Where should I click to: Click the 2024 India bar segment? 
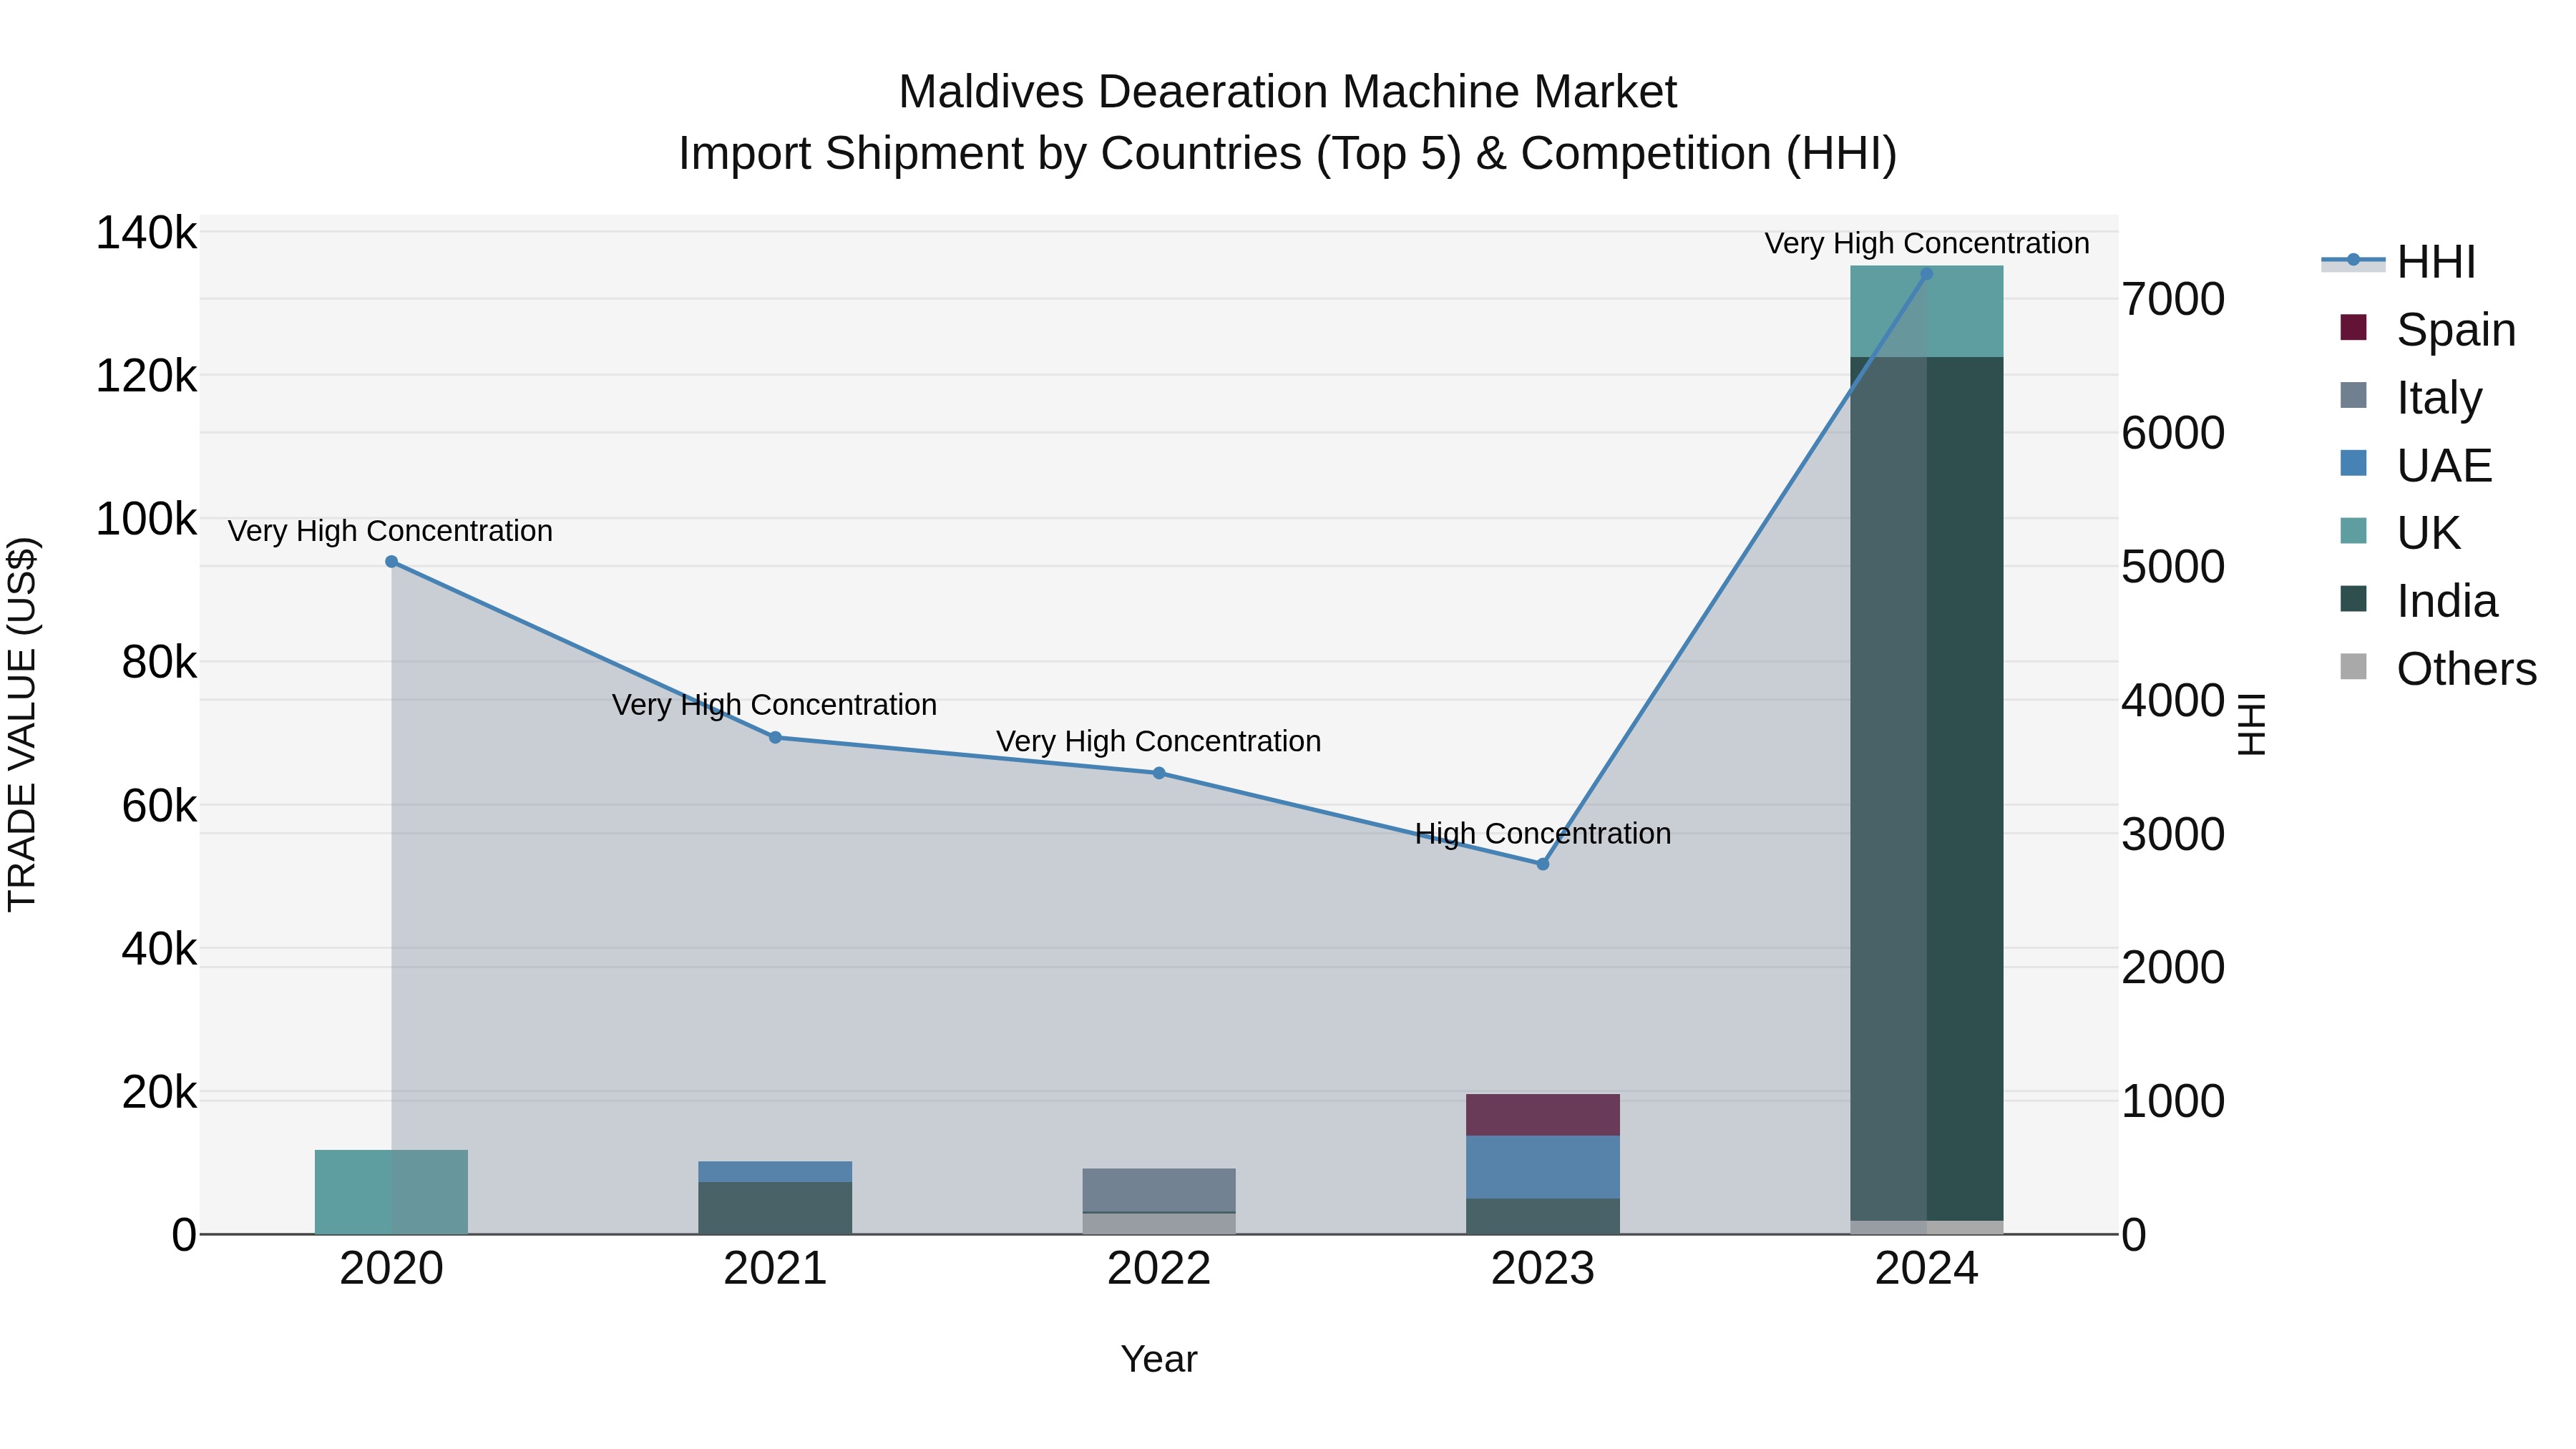[x=1927, y=789]
